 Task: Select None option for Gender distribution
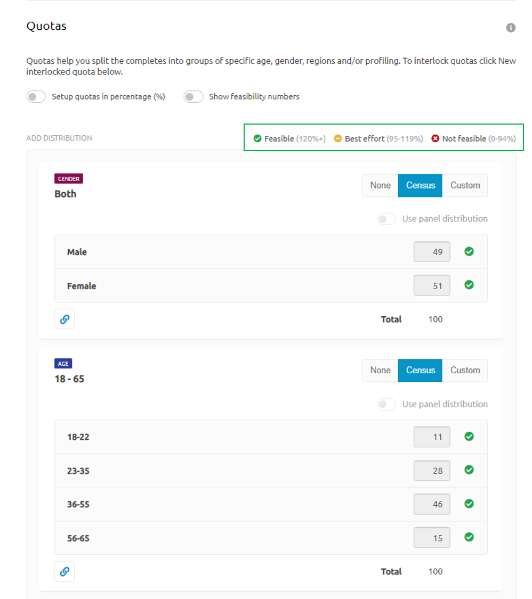(380, 185)
